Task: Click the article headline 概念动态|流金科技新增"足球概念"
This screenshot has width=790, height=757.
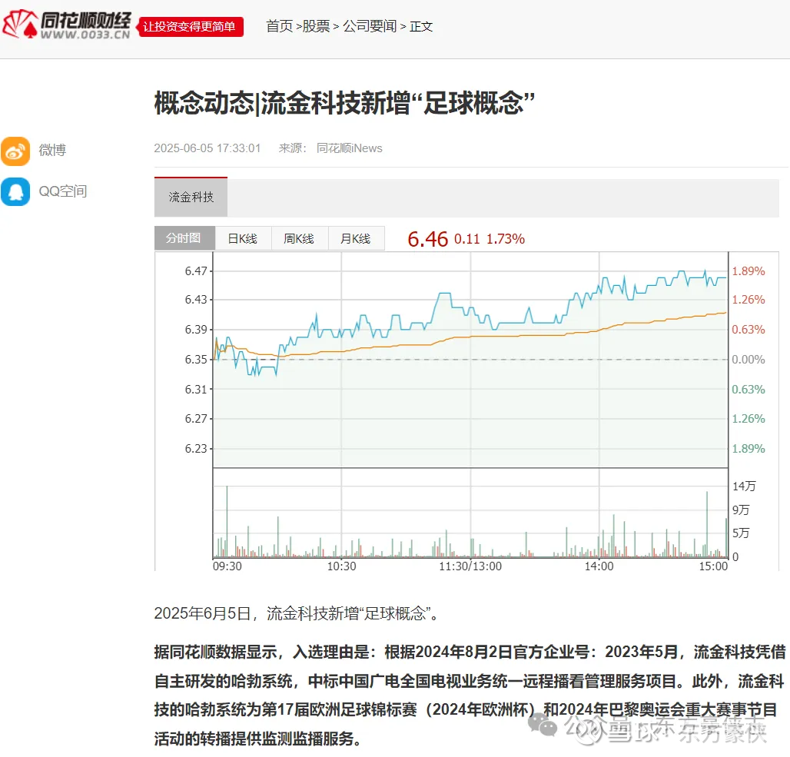Action: coord(344,103)
